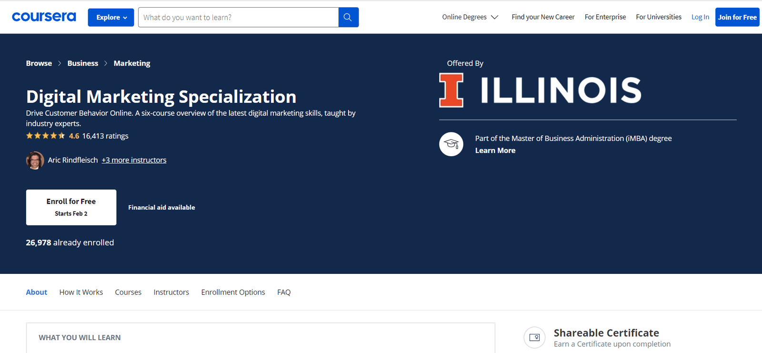Image resolution: width=762 pixels, height=353 pixels.
Task: Click the magnifying glass search button
Action: pyautogui.click(x=348, y=17)
